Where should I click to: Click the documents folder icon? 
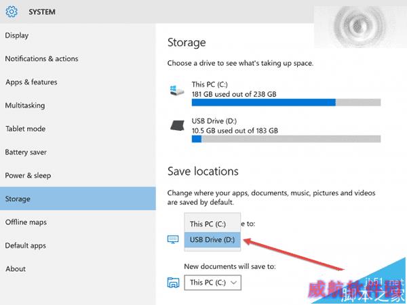click(x=173, y=283)
